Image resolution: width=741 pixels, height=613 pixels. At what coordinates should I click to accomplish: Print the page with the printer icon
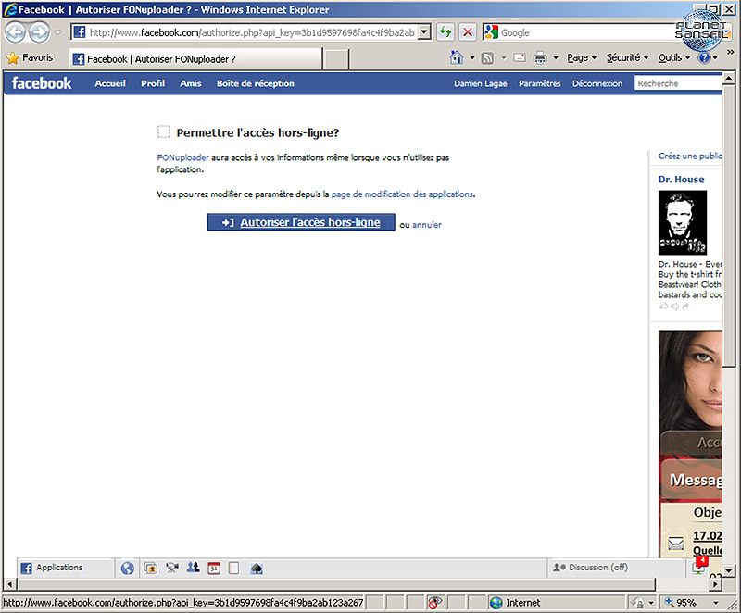tap(540, 57)
